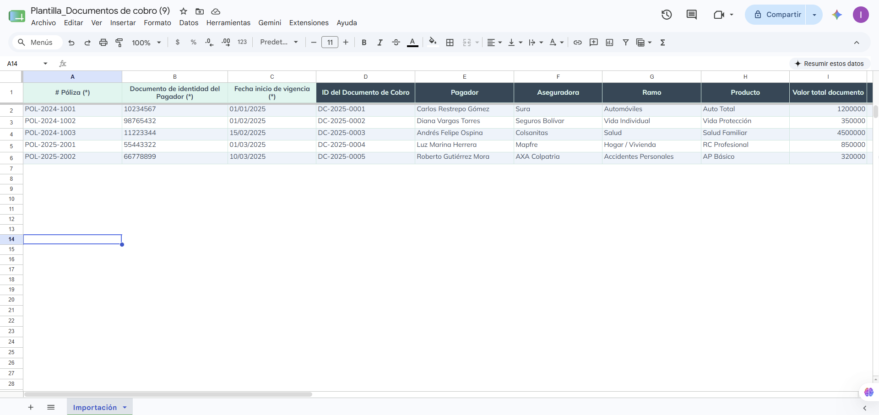
Task: Click the Redo icon
Action: click(87, 43)
